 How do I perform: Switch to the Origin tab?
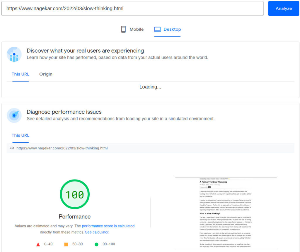[46, 74]
